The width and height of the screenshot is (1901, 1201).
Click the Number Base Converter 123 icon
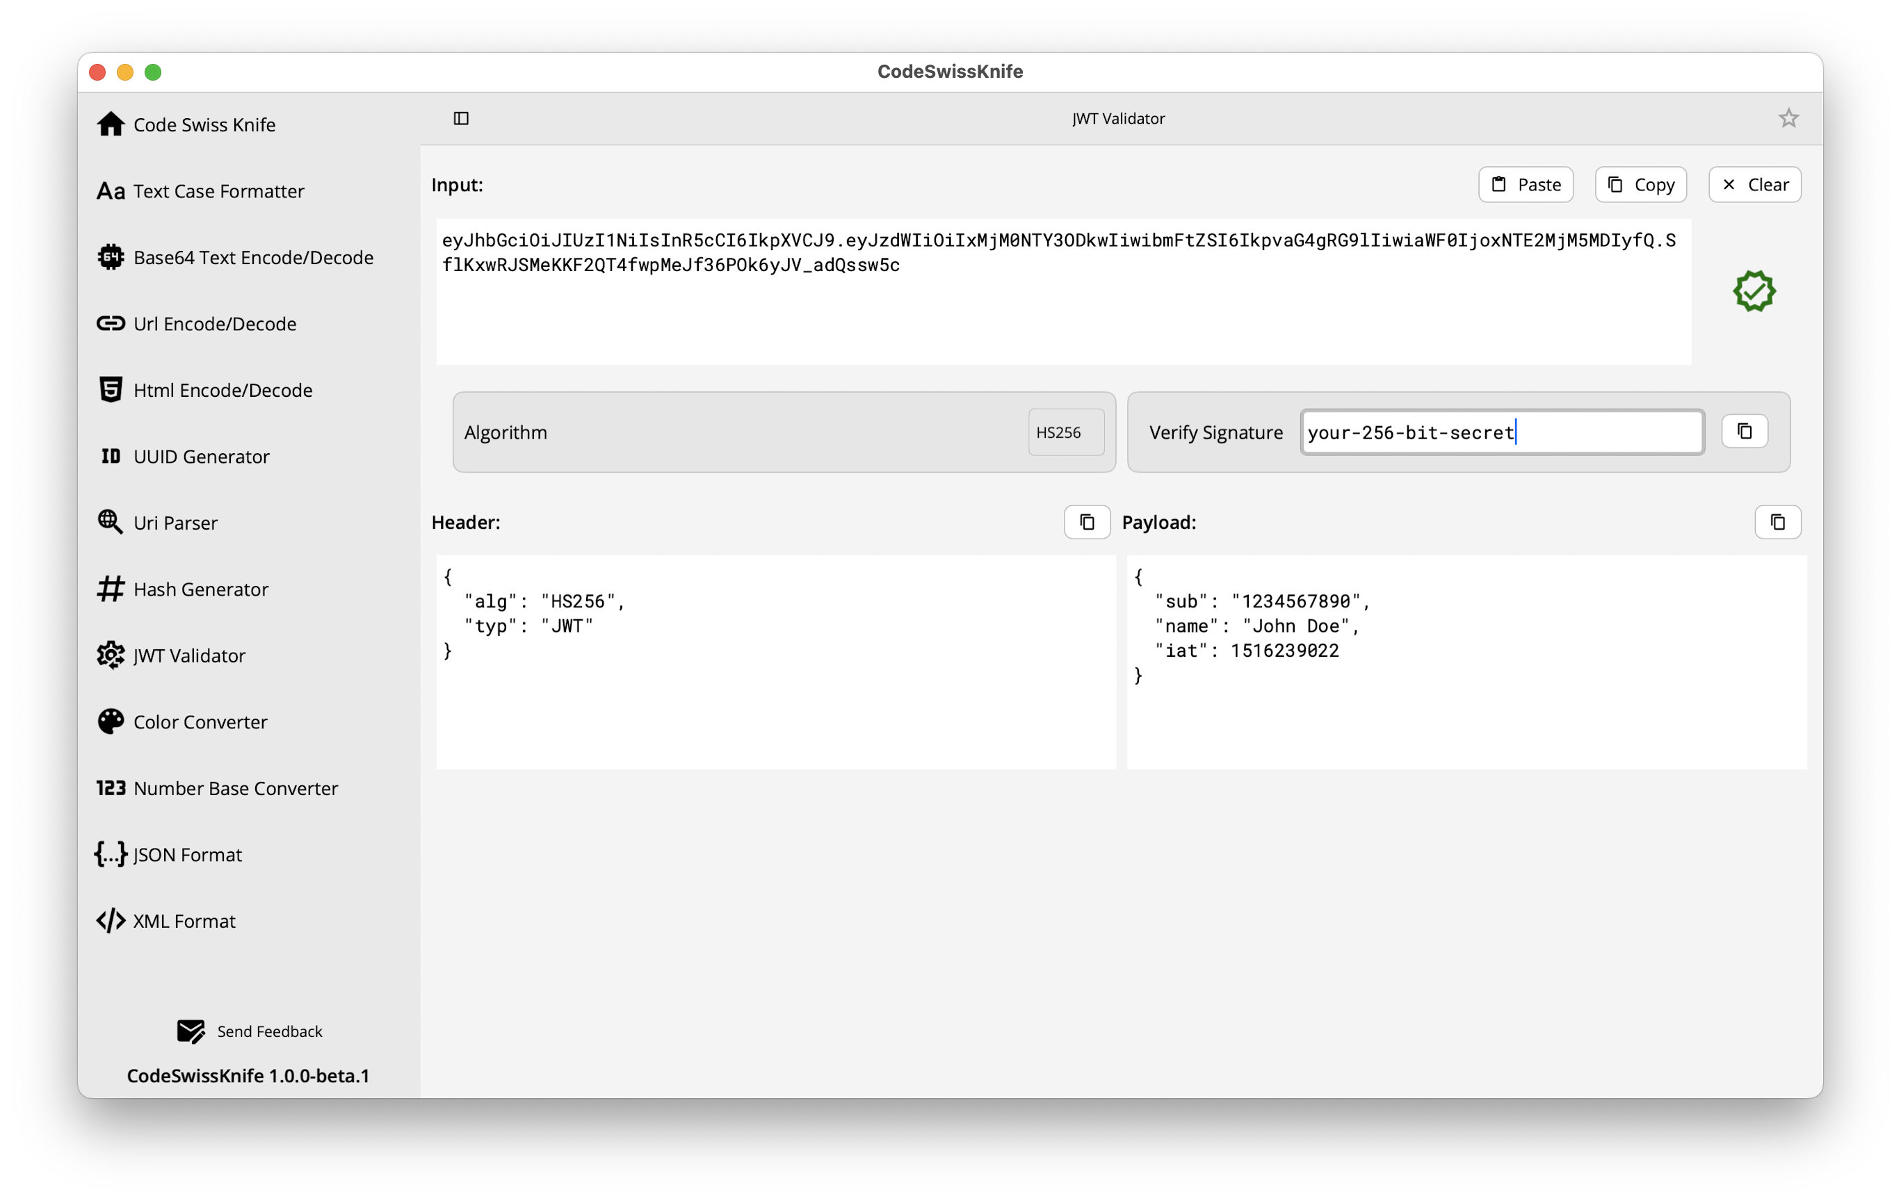click(111, 787)
